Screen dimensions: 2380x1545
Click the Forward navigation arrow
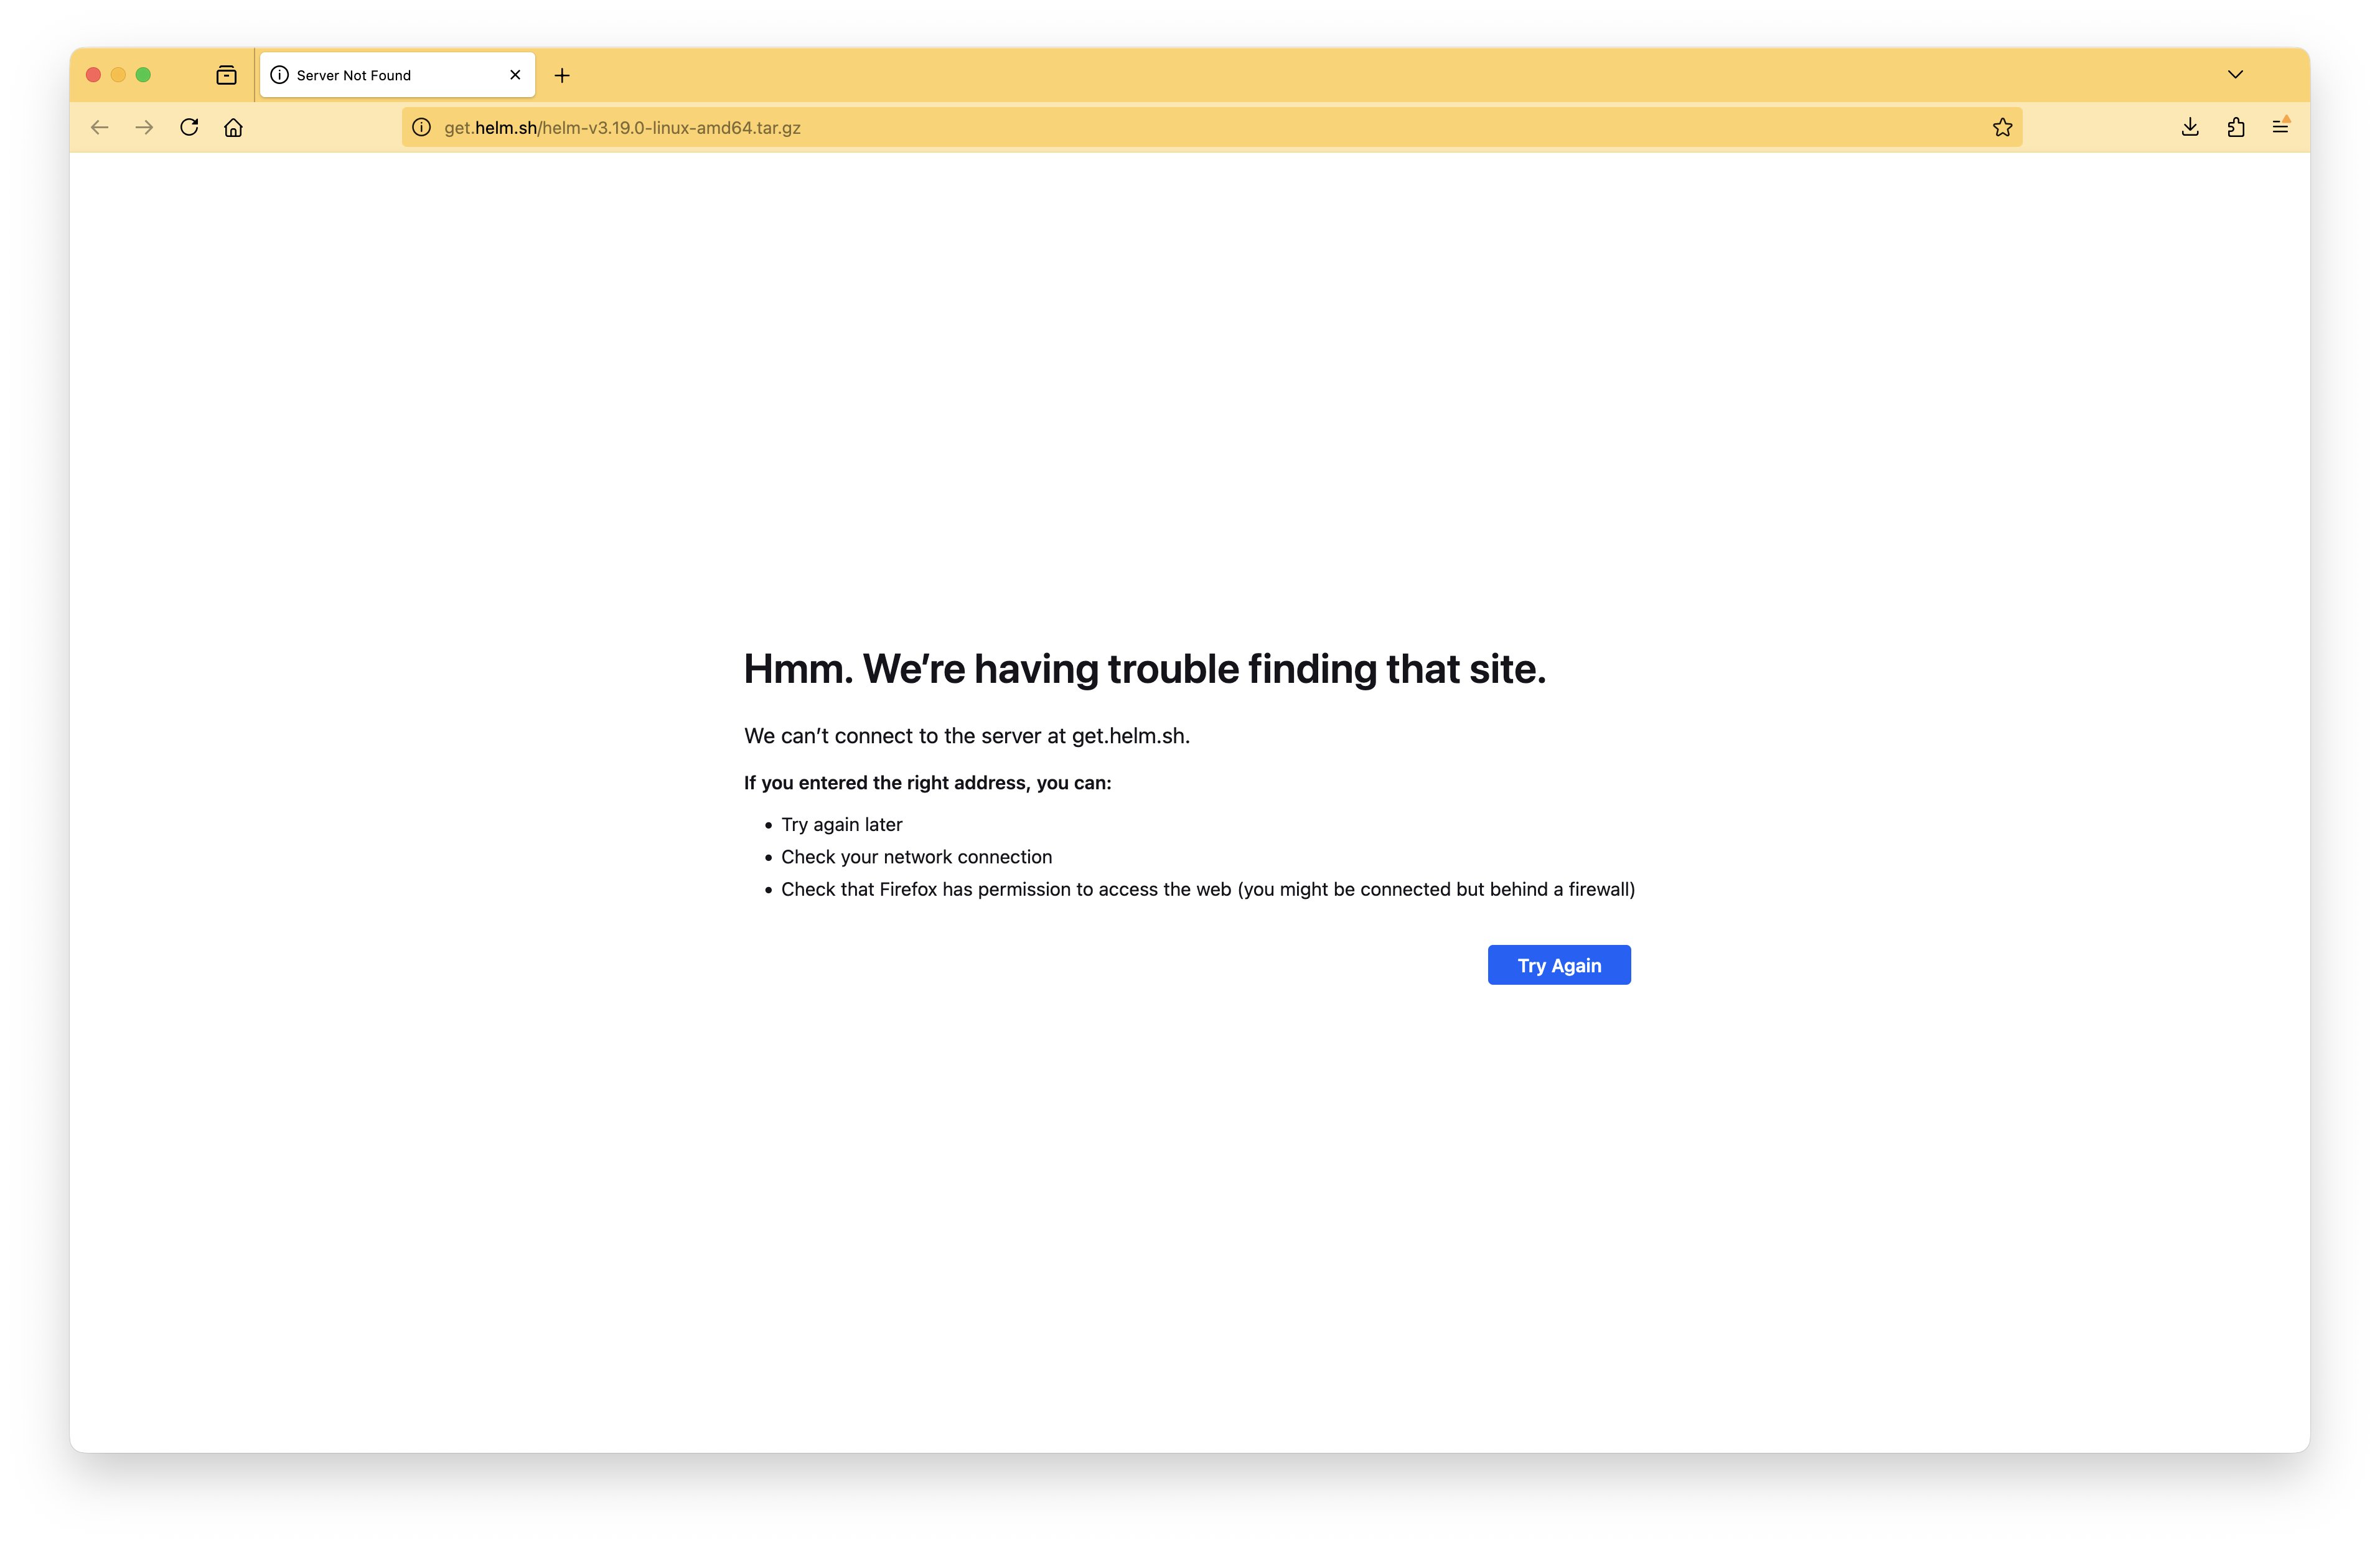[144, 127]
